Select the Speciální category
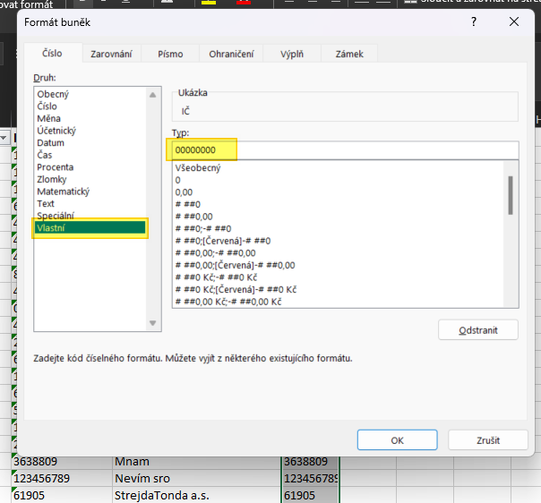The image size is (541, 503). click(56, 216)
